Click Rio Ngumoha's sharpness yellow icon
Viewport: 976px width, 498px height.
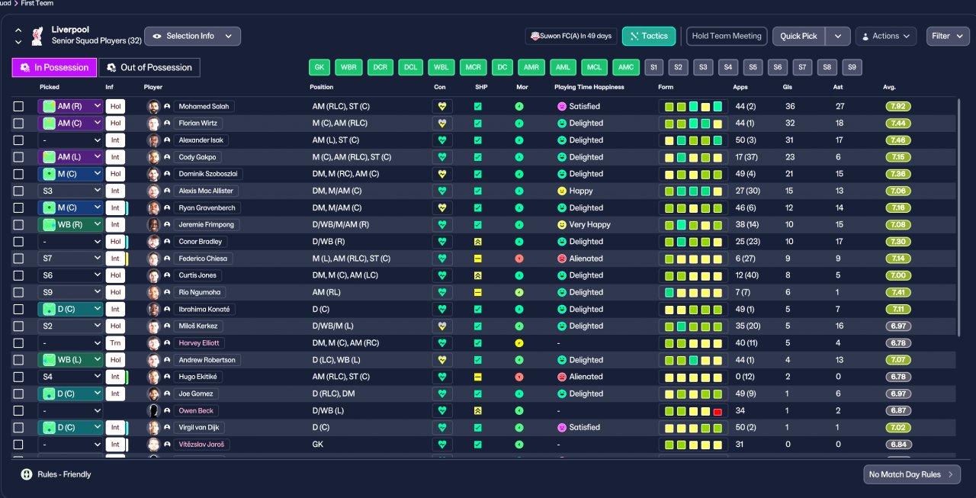(478, 292)
